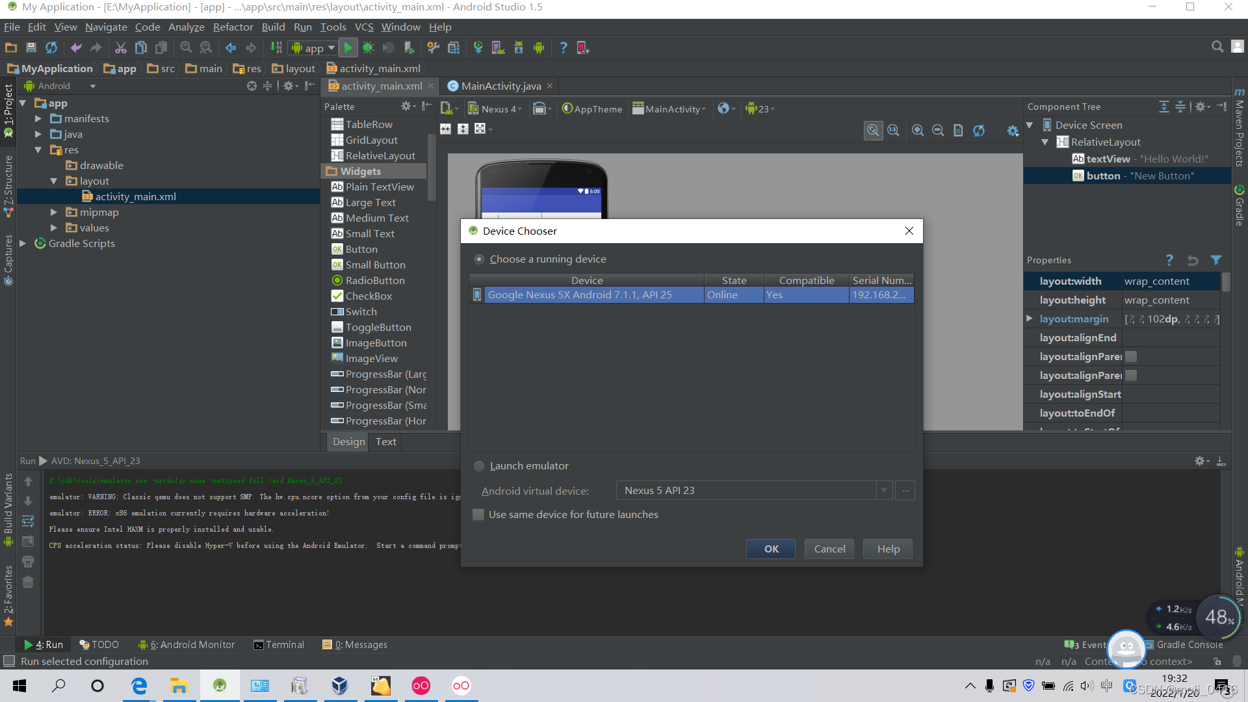The width and height of the screenshot is (1248, 702).
Task: Click the Save All toolbar icon
Action: (31, 47)
